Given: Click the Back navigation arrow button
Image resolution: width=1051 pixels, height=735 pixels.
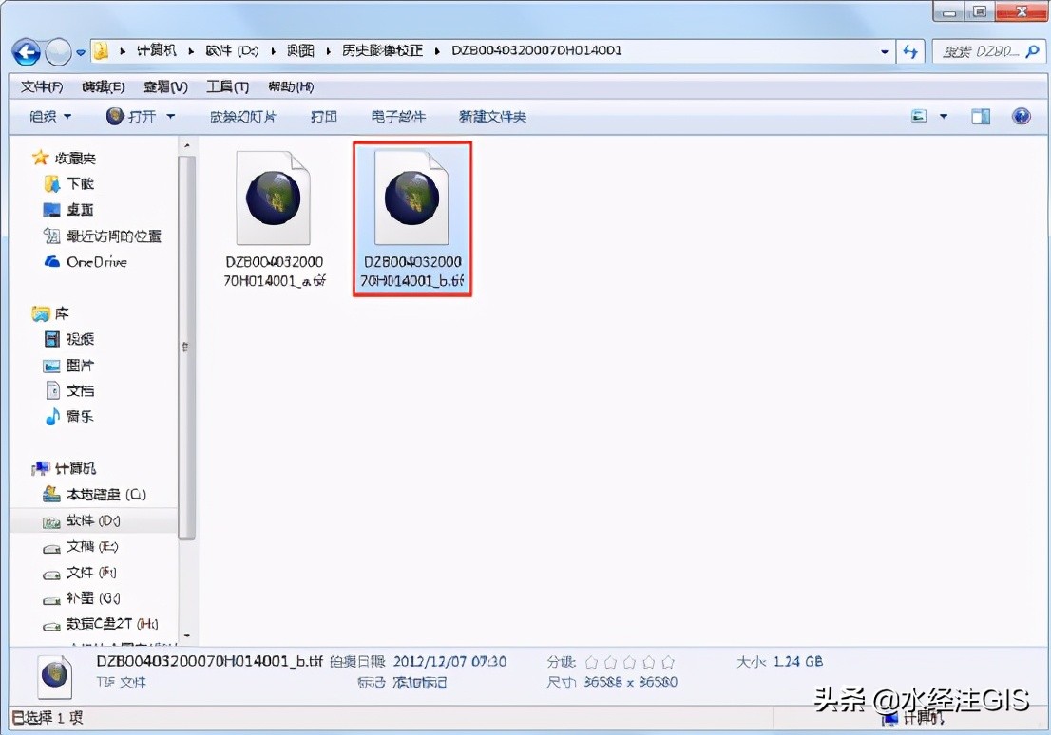Looking at the screenshot, I should [x=27, y=51].
